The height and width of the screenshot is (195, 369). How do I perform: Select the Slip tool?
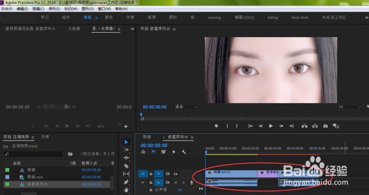(126, 174)
